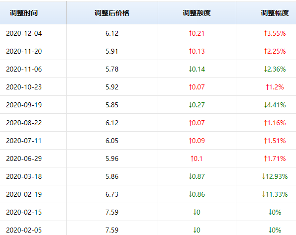This screenshot has height=235, width=296.
Task: Select the date 2020-02-15
Action: pyautogui.click(x=24, y=212)
